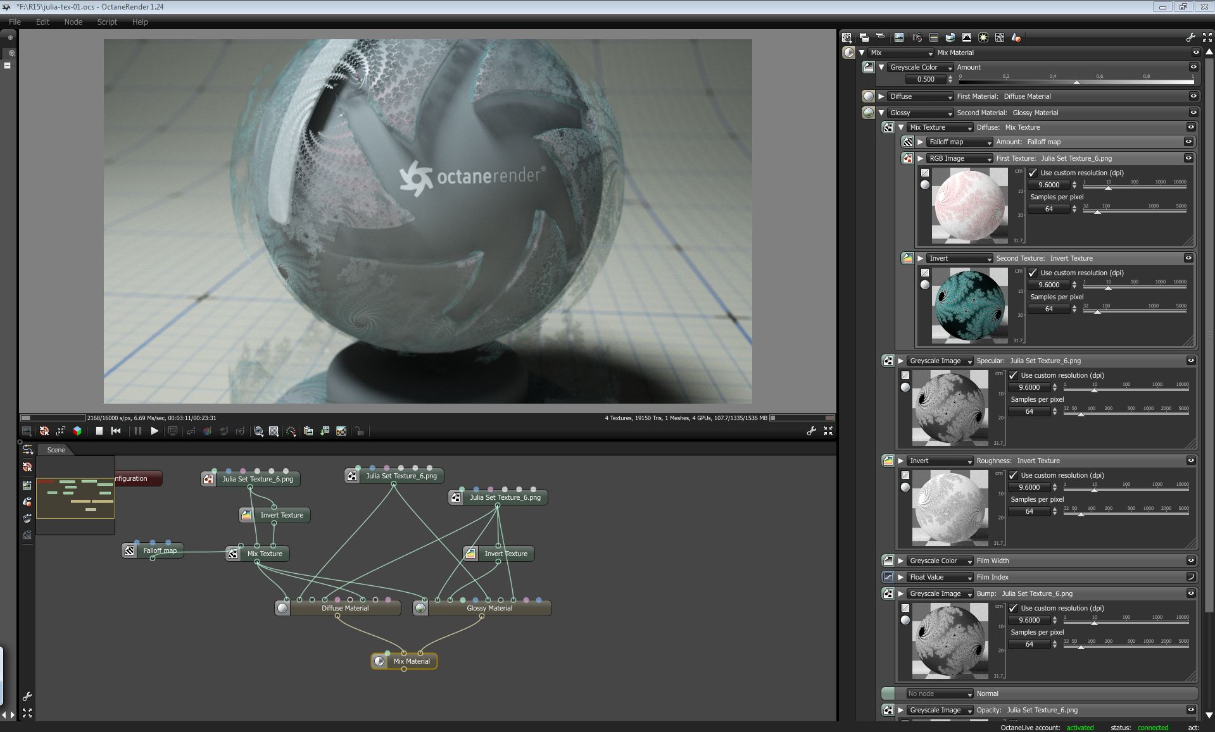The image size is (1215, 732).
Task: Open node graph settings wrench
Action: click(x=27, y=697)
